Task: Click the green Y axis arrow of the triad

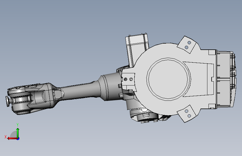Action: tap(18, 133)
